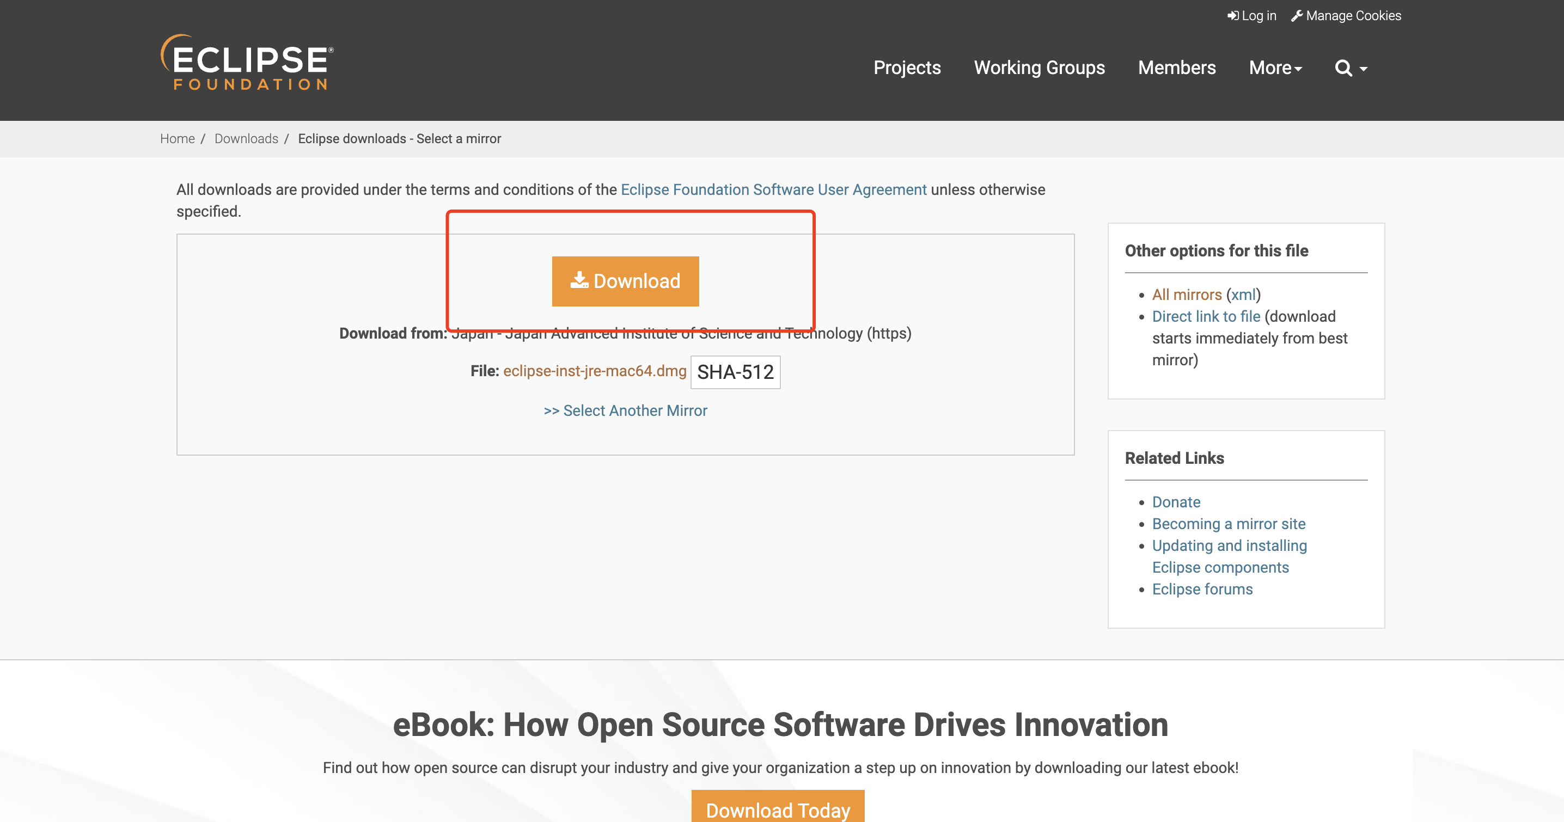Viewport: 1564px width, 822px height.
Task: Open eclipse-inst-jre-mac64.dmg file link
Action: click(x=594, y=371)
